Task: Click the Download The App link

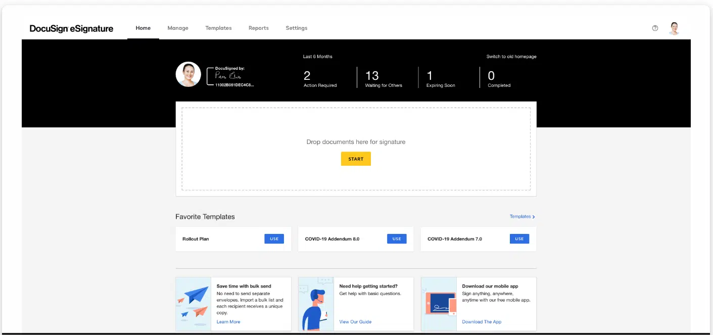Action: pos(482,322)
